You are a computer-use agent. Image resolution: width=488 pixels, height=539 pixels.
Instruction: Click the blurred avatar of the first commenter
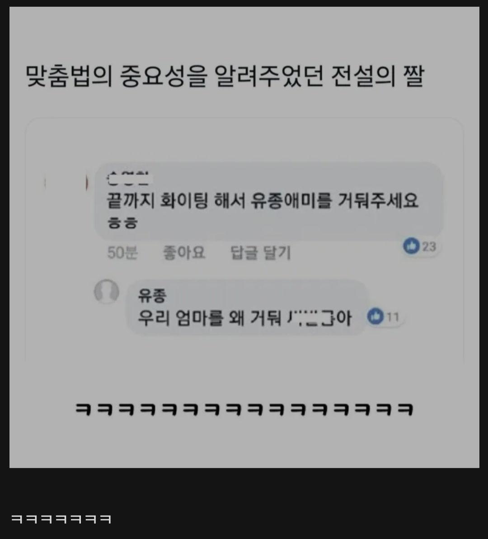[x=66, y=183]
